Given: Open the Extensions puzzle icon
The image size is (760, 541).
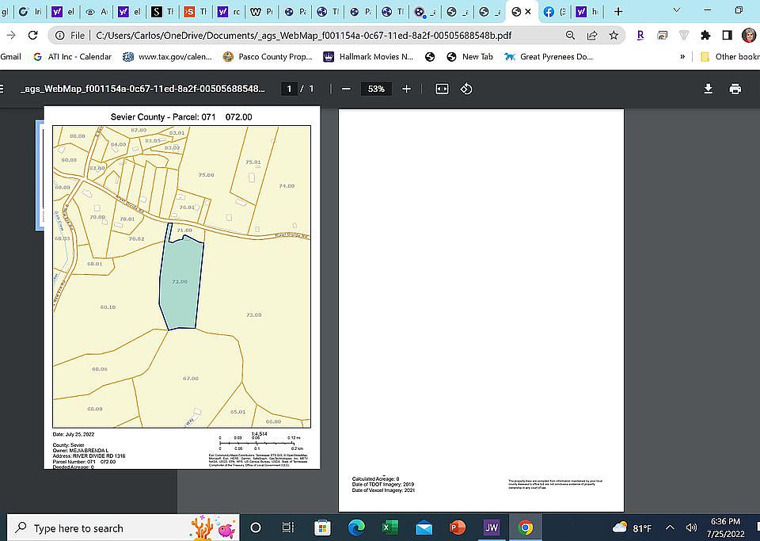Looking at the screenshot, I should [705, 36].
